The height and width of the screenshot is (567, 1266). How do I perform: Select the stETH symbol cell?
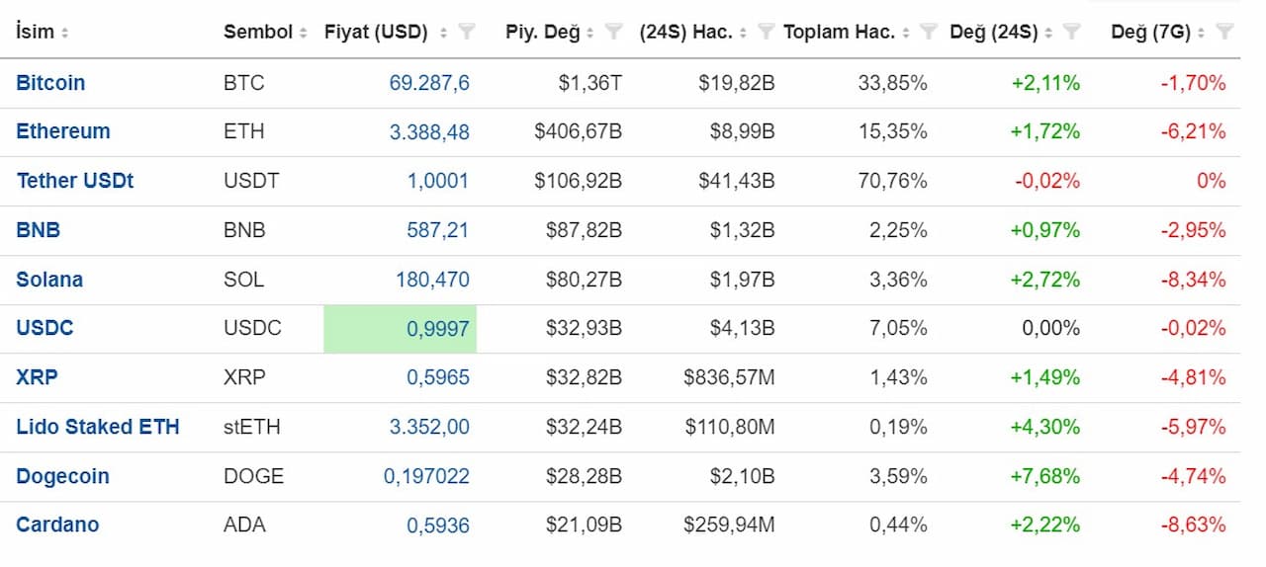pos(252,427)
